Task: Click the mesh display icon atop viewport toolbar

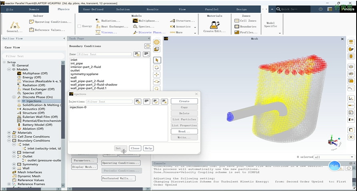Action: pyautogui.click(x=156, y=42)
